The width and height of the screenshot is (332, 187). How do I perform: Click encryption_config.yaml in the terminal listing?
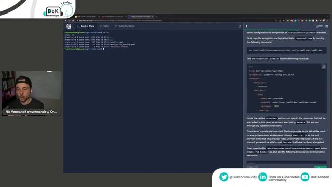click(123, 44)
